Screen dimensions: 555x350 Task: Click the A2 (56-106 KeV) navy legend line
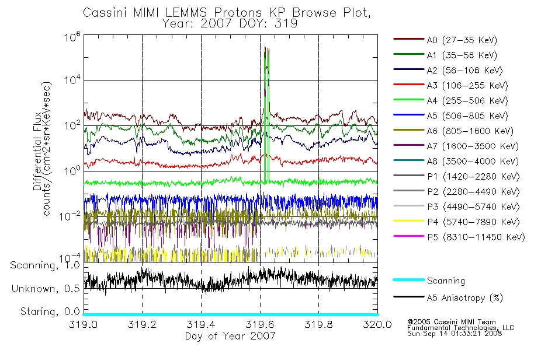click(408, 69)
